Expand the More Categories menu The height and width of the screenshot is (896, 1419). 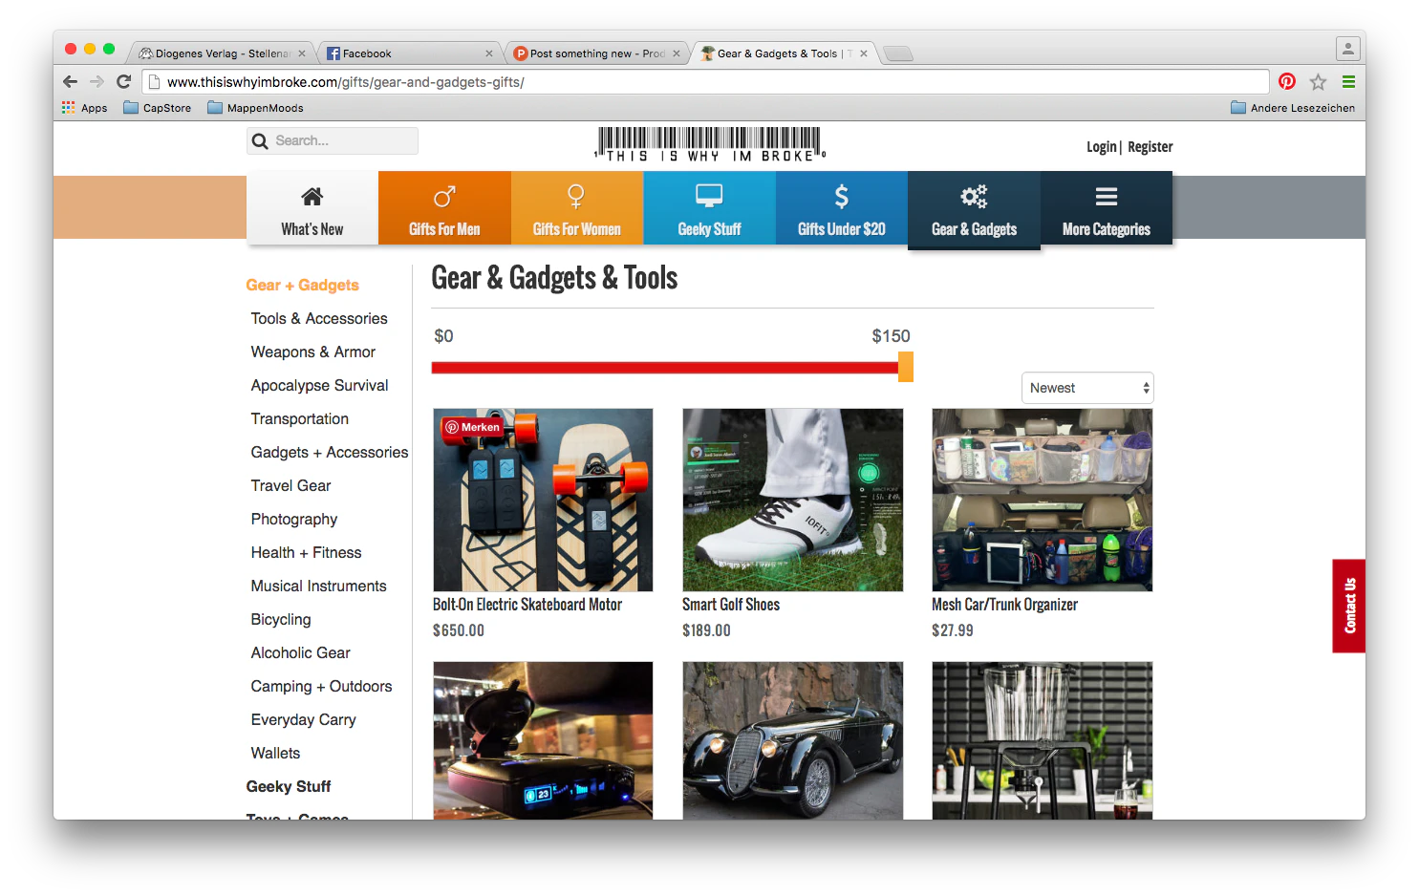[1107, 208]
